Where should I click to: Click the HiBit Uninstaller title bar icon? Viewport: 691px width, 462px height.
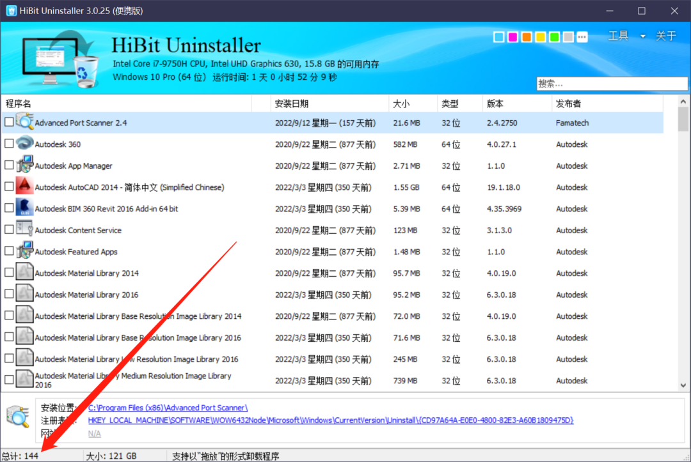click(x=11, y=11)
